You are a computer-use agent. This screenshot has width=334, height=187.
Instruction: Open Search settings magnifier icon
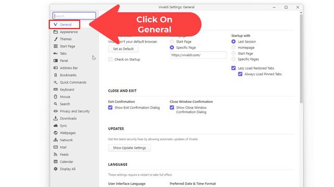pos(56,104)
